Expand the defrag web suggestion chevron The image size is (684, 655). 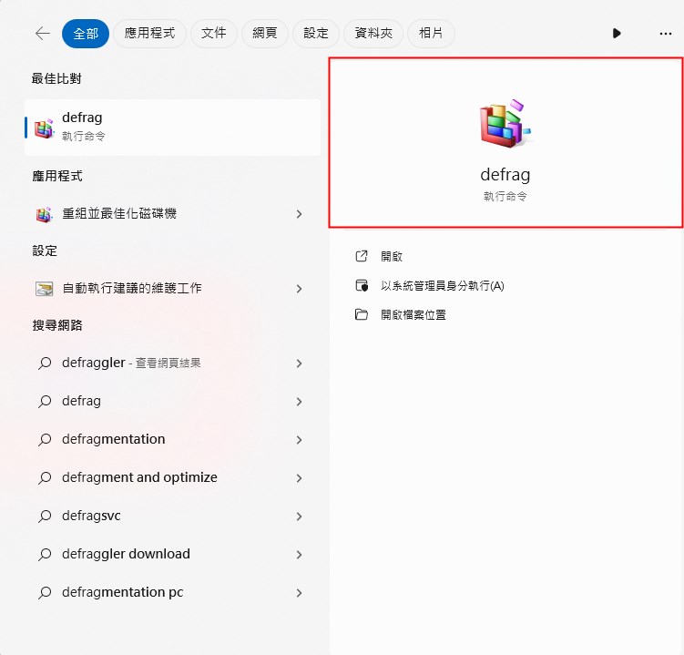click(299, 402)
